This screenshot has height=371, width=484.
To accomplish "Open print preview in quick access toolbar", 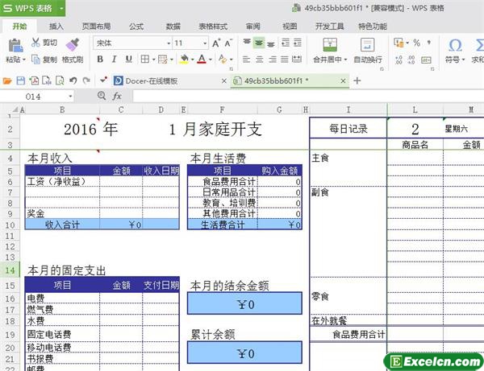I will point(60,80).
